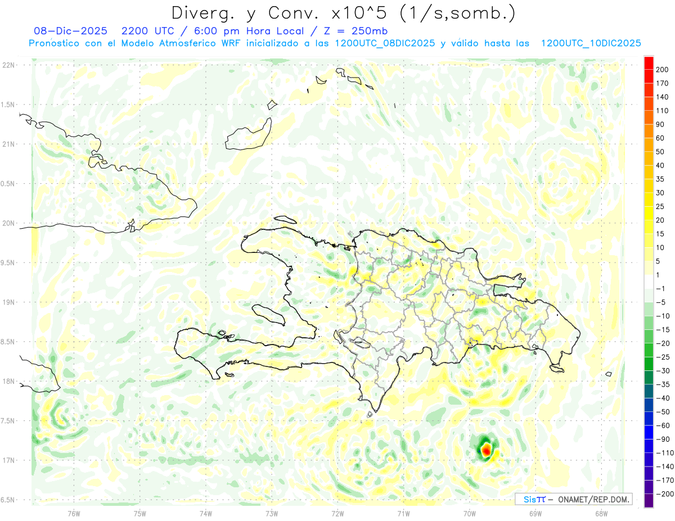The width and height of the screenshot is (675, 521).
Task: Click the purple bottom colorbar segment
Action: [649, 501]
